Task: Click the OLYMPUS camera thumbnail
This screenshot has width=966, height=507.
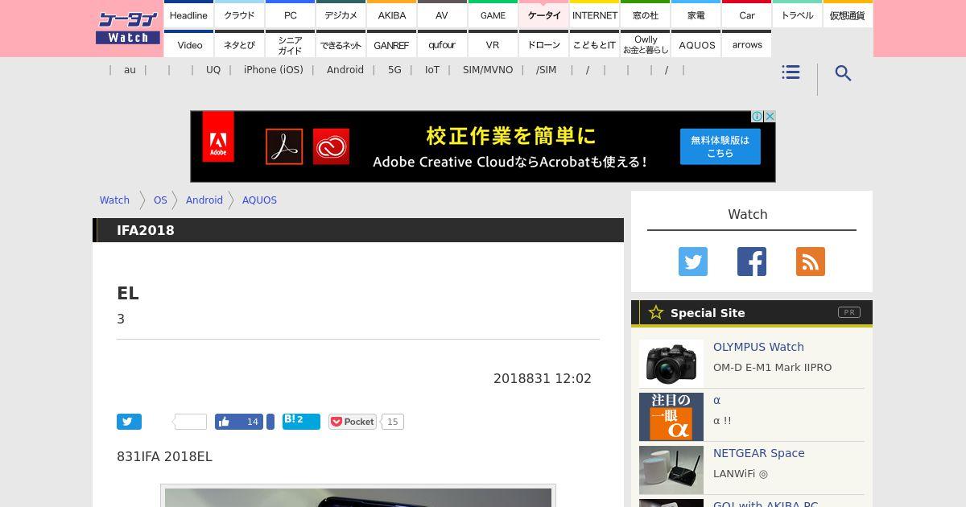Action: click(671, 363)
